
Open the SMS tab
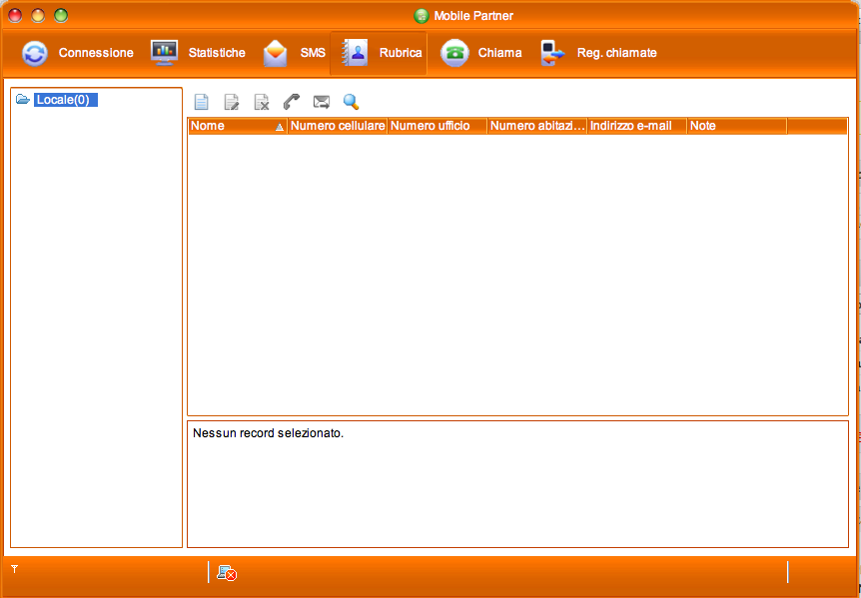tap(295, 53)
